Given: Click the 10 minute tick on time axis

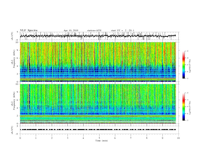Looking at the screenshot, I should point(178,138).
